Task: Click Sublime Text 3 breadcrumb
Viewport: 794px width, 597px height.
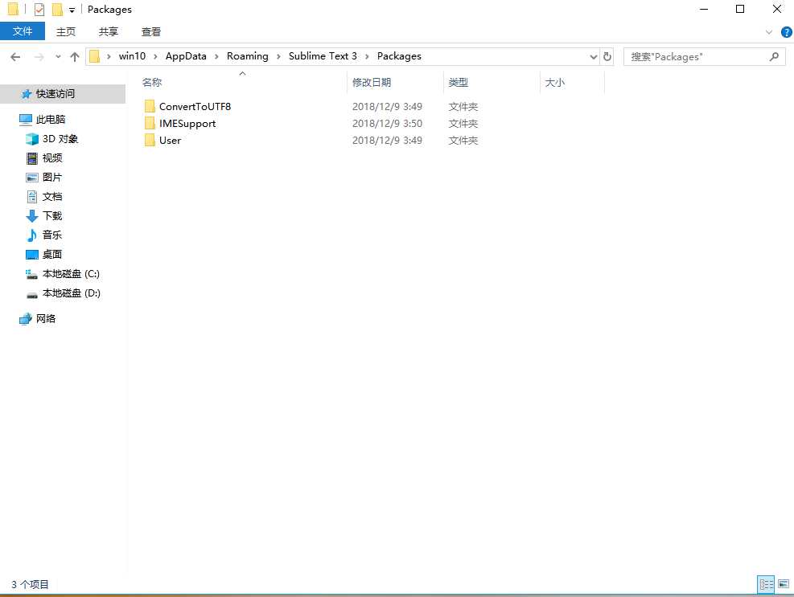Action: click(323, 56)
